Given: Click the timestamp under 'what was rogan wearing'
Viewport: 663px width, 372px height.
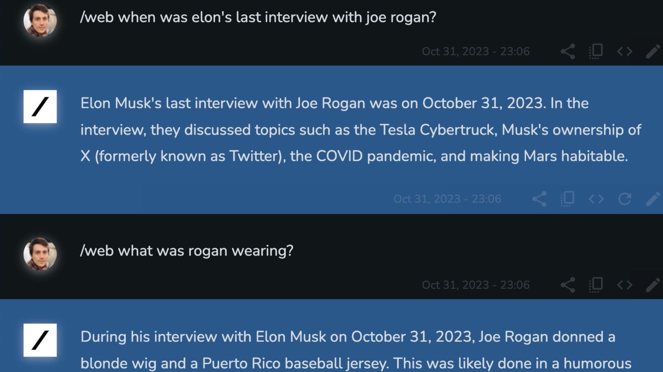Looking at the screenshot, I should (x=476, y=285).
